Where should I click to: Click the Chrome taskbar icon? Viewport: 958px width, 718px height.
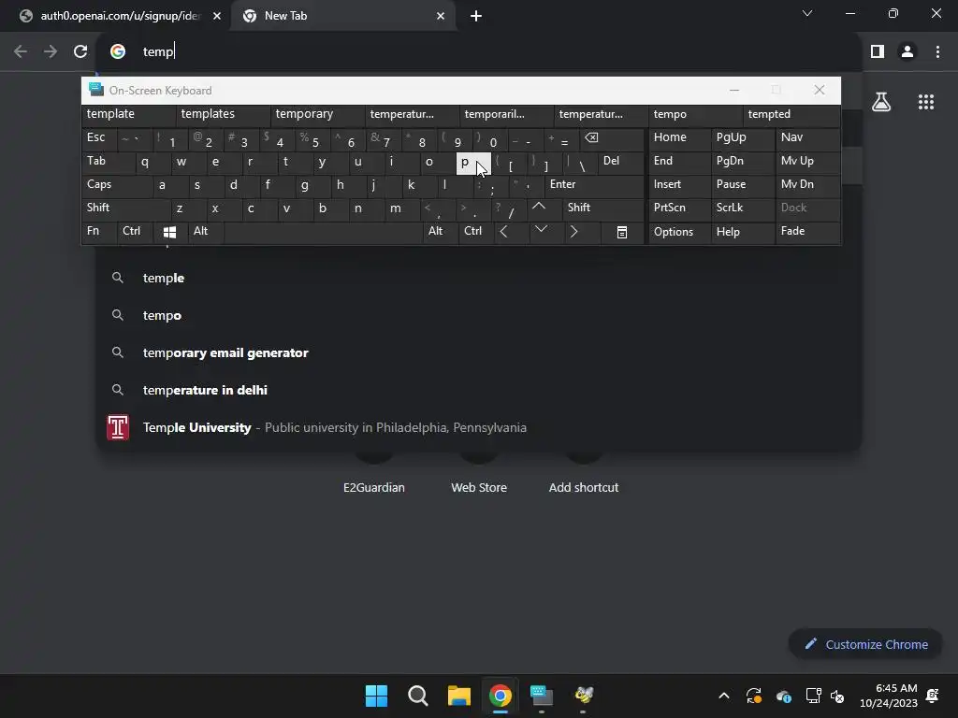tap(501, 696)
